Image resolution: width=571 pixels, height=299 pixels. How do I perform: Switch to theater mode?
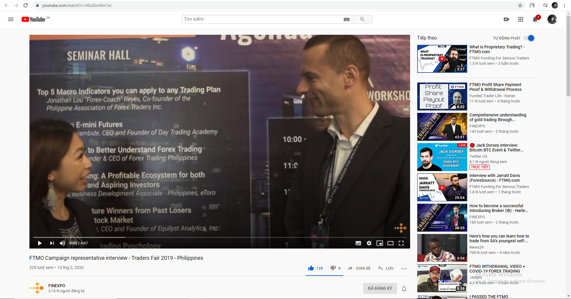click(390, 243)
